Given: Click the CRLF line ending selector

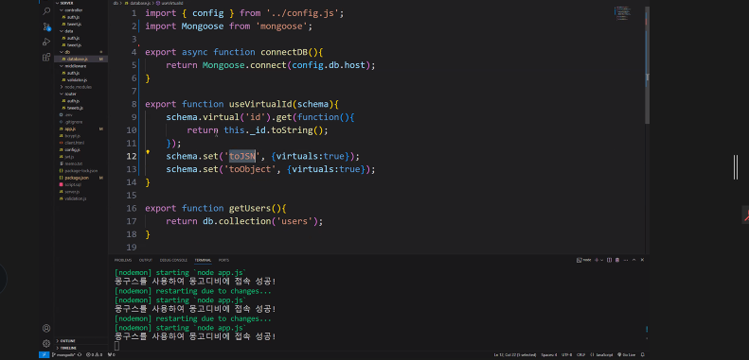Looking at the screenshot, I should (580, 354).
